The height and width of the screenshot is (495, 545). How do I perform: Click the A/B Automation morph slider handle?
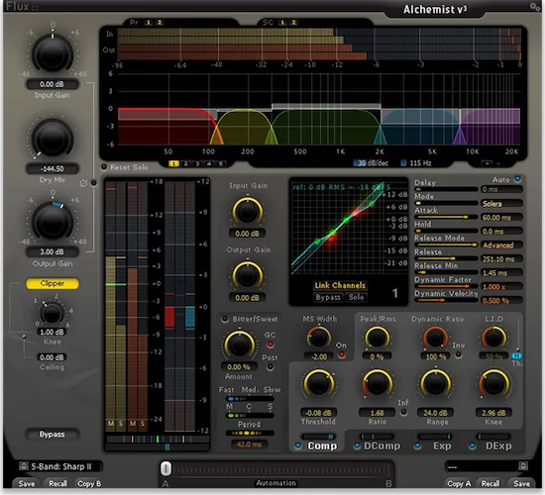[x=165, y=468]
